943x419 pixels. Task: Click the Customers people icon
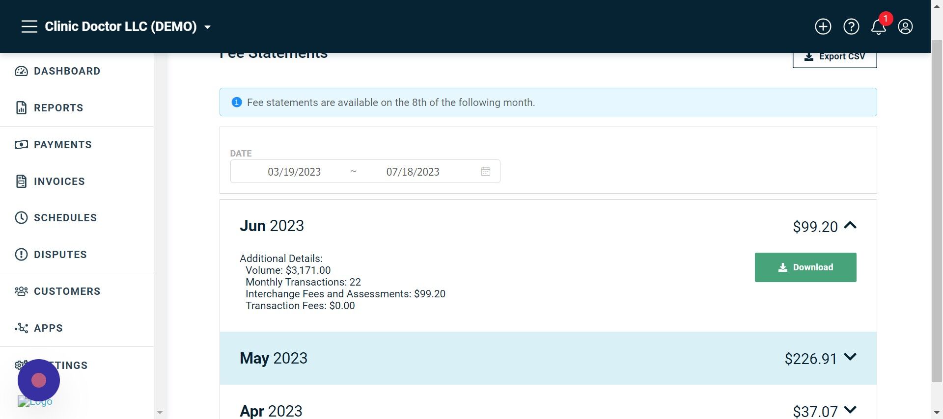pyautogui.click(x=21, y=291)
